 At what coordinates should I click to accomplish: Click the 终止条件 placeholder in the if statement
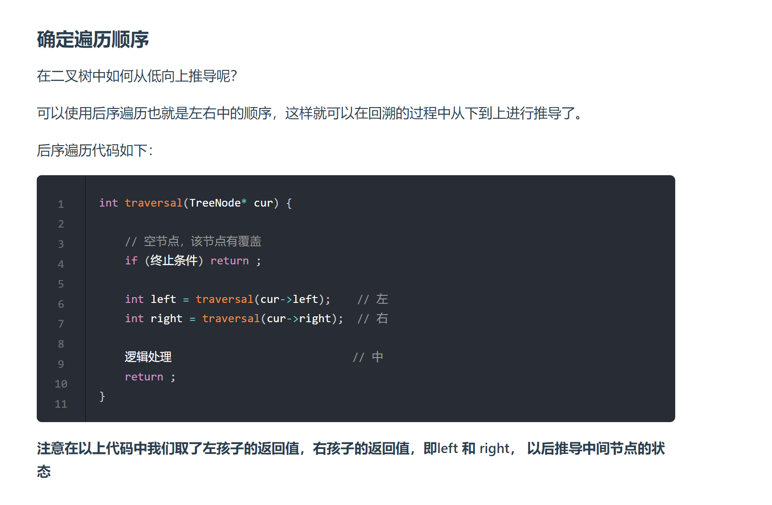click(x=174, y=261)
